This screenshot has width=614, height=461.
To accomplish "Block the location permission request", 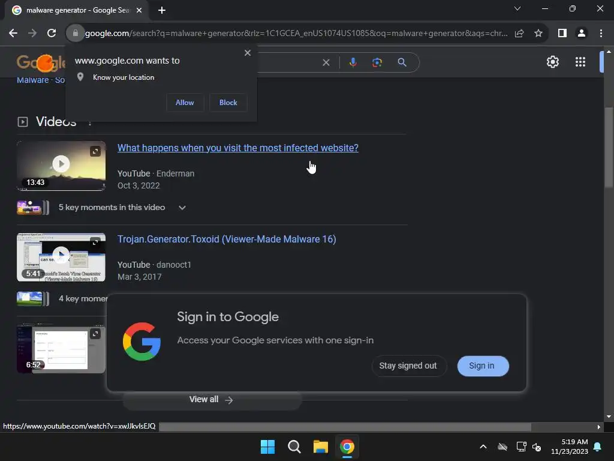I will pyautogui.click(x=228, y=103).
